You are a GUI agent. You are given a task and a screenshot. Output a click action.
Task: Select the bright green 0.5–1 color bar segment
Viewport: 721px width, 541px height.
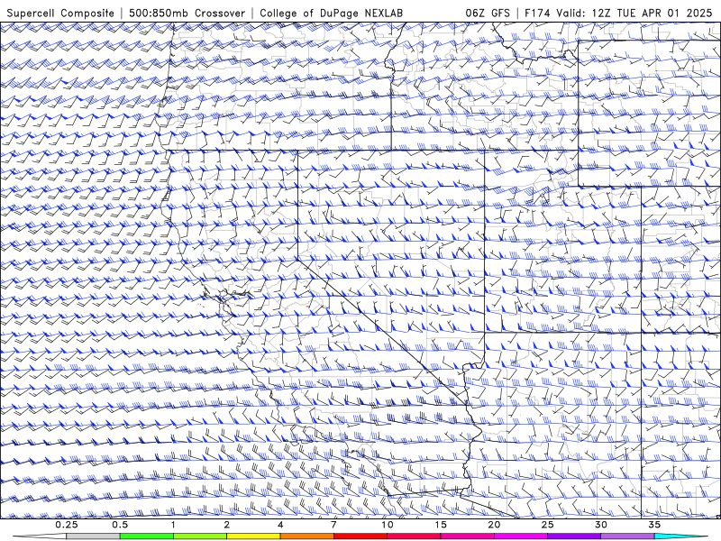[x=146, y=536]
